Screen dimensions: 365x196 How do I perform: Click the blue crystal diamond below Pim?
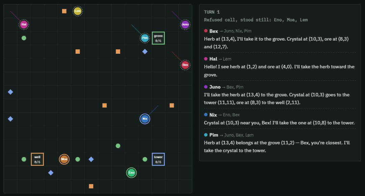point(145,51)
